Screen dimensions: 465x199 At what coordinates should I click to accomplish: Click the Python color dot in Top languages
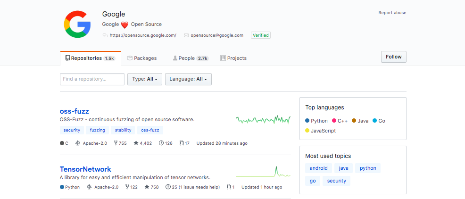tap(307, 121)
